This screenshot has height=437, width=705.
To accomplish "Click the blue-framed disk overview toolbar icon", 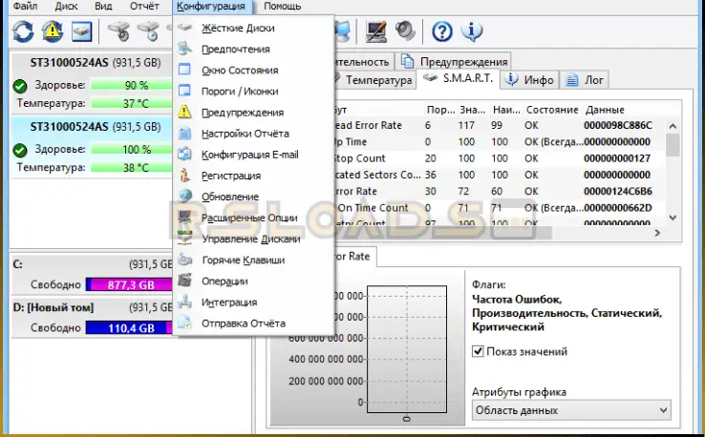I will pos(82,31).
